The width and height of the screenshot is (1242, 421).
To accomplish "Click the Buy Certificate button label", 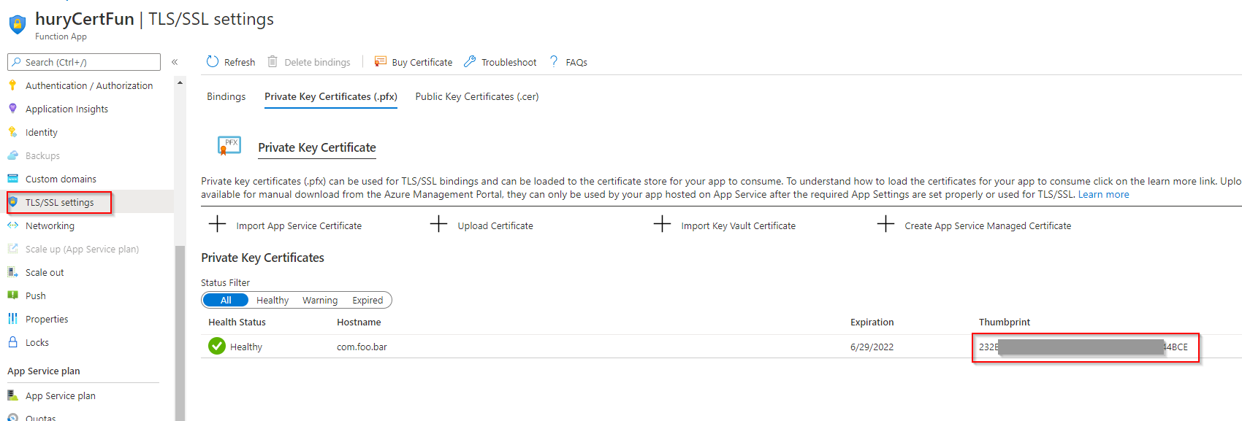I will (422, 62).
